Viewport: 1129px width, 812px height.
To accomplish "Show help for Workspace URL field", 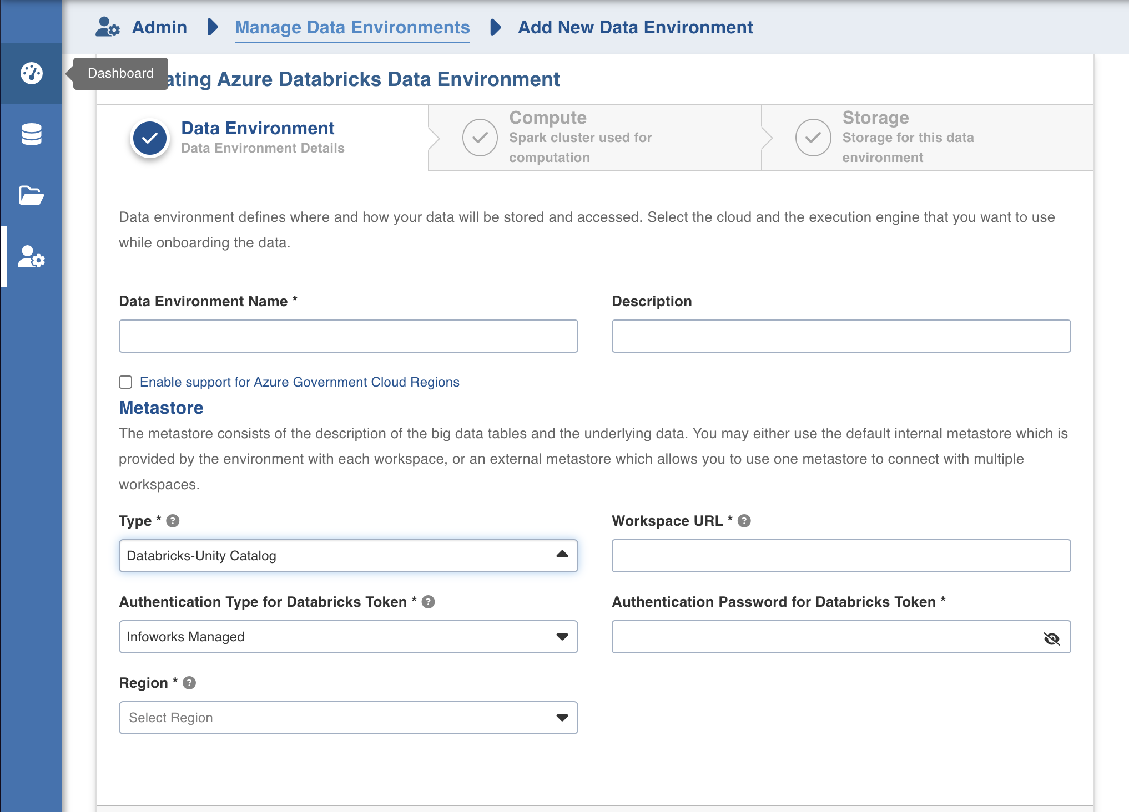I will (x=744, y=521).
